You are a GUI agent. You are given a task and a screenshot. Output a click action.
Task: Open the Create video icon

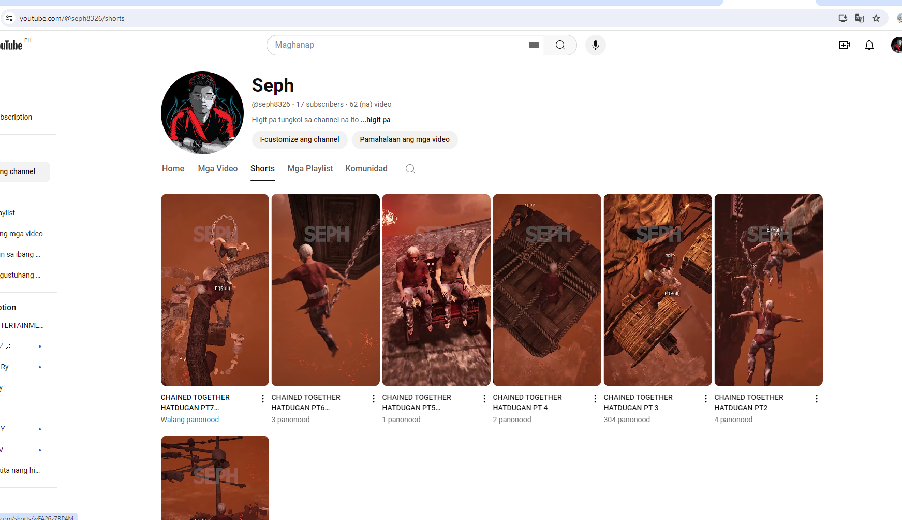click(x=845, y=45)
